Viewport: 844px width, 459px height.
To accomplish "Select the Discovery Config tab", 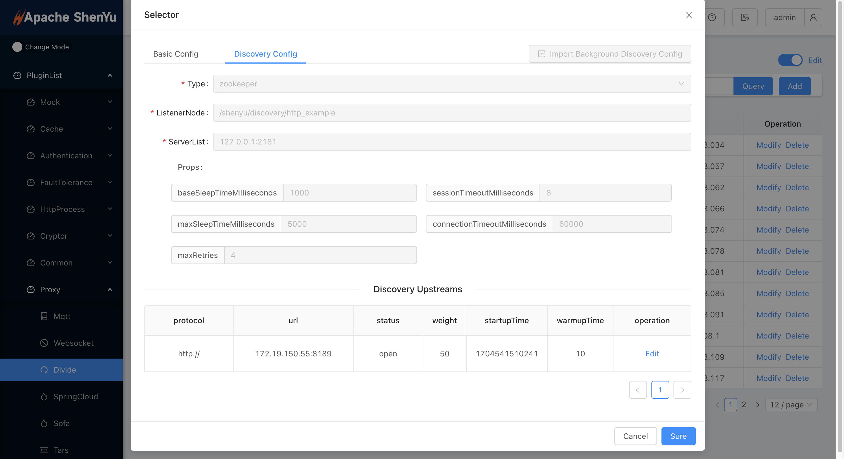I will (265, 54).
